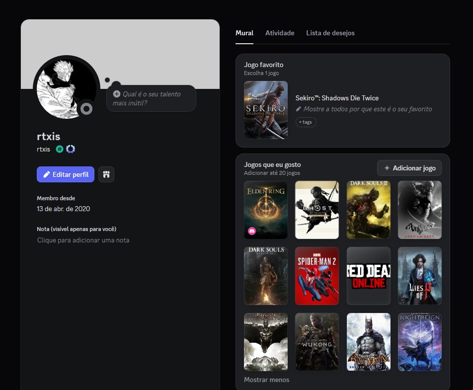
Task: Click 'Clique para adicionar uma nota' field
Action: pos(83,240)
